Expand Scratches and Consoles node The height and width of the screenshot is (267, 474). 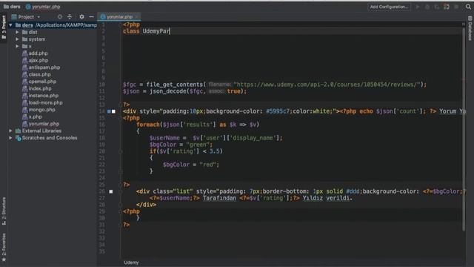click(11, 138)
